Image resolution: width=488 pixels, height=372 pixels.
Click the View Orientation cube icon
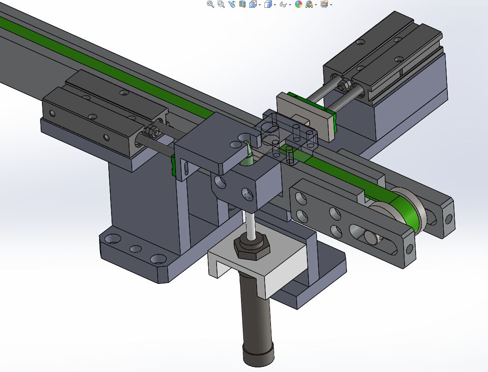[x=253, y=4]
